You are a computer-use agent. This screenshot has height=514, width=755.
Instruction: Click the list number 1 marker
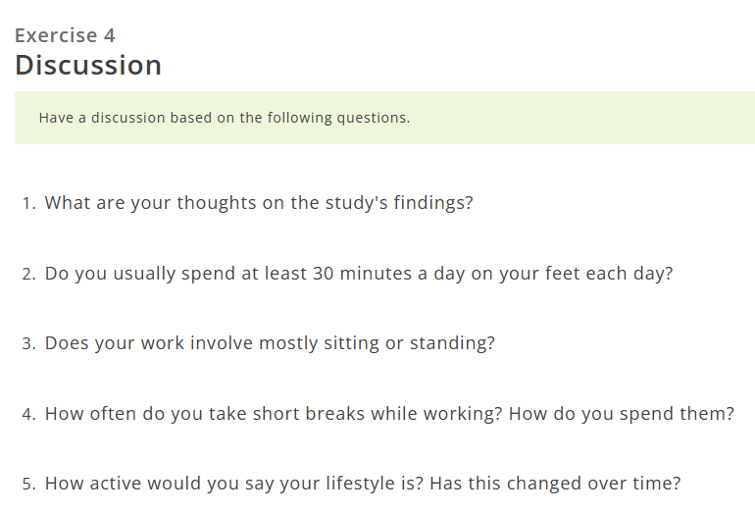coord(28,204)
